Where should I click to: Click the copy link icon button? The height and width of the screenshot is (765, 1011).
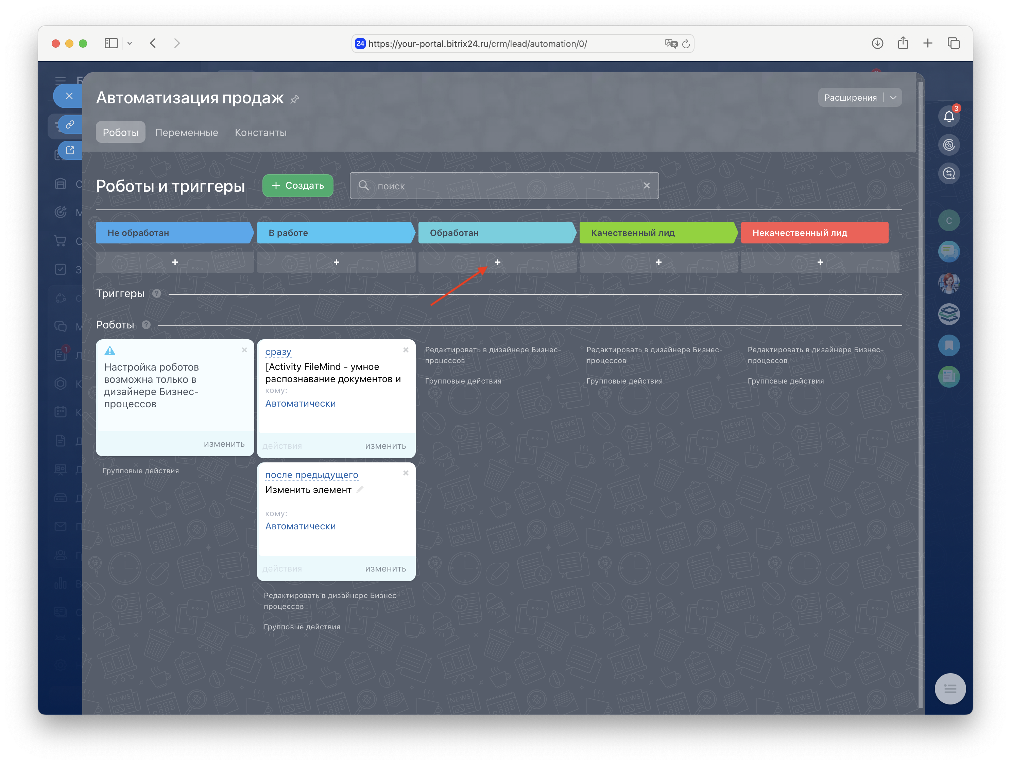tap(70, 124)
